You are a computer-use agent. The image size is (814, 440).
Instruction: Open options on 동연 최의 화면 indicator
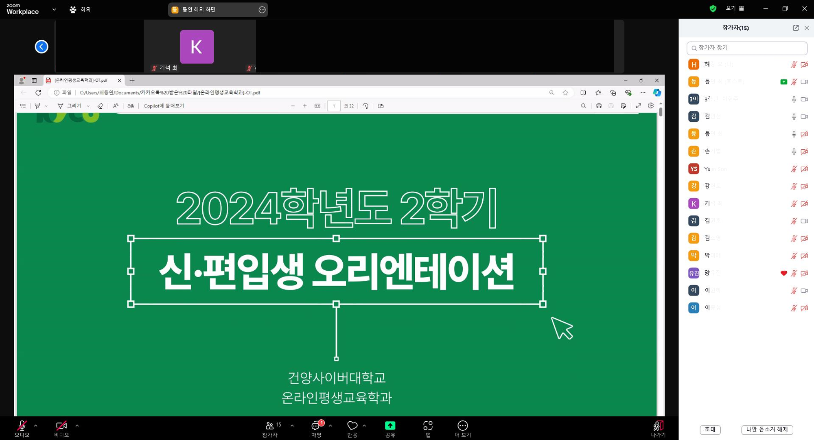click(262, 10)
